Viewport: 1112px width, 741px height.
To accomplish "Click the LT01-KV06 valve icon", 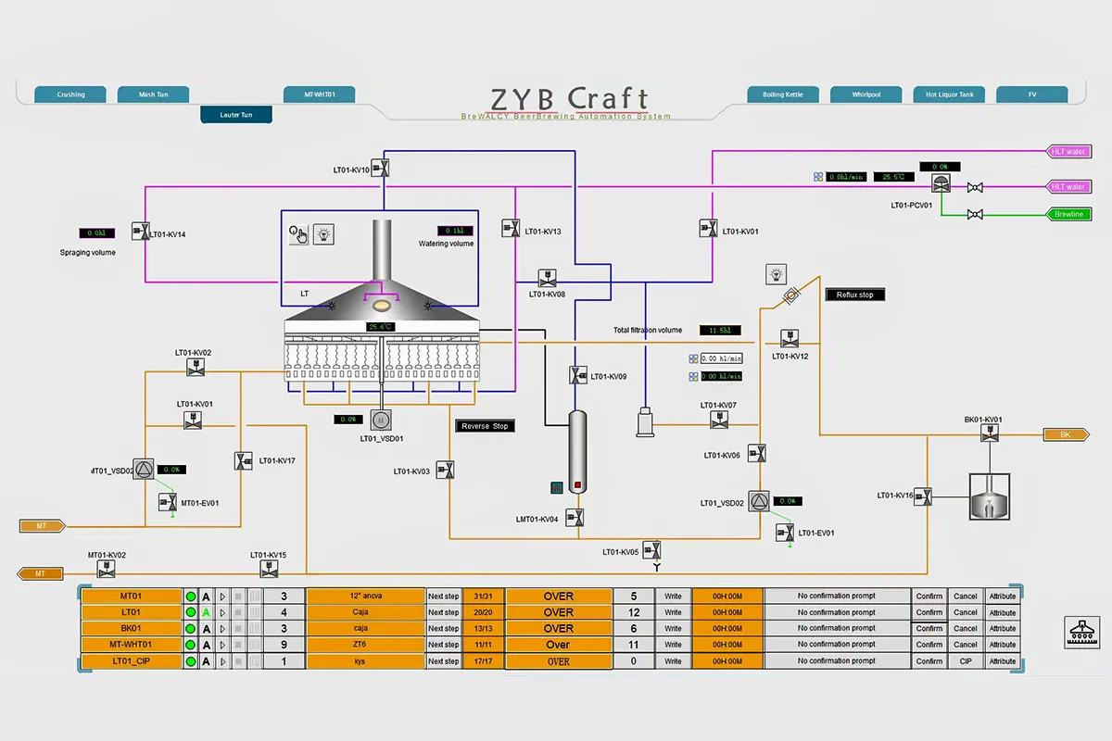I will 756,453.
